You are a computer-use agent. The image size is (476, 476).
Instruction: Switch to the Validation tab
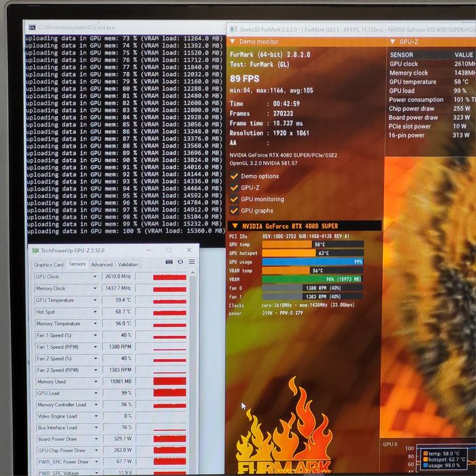coord(128,265)
